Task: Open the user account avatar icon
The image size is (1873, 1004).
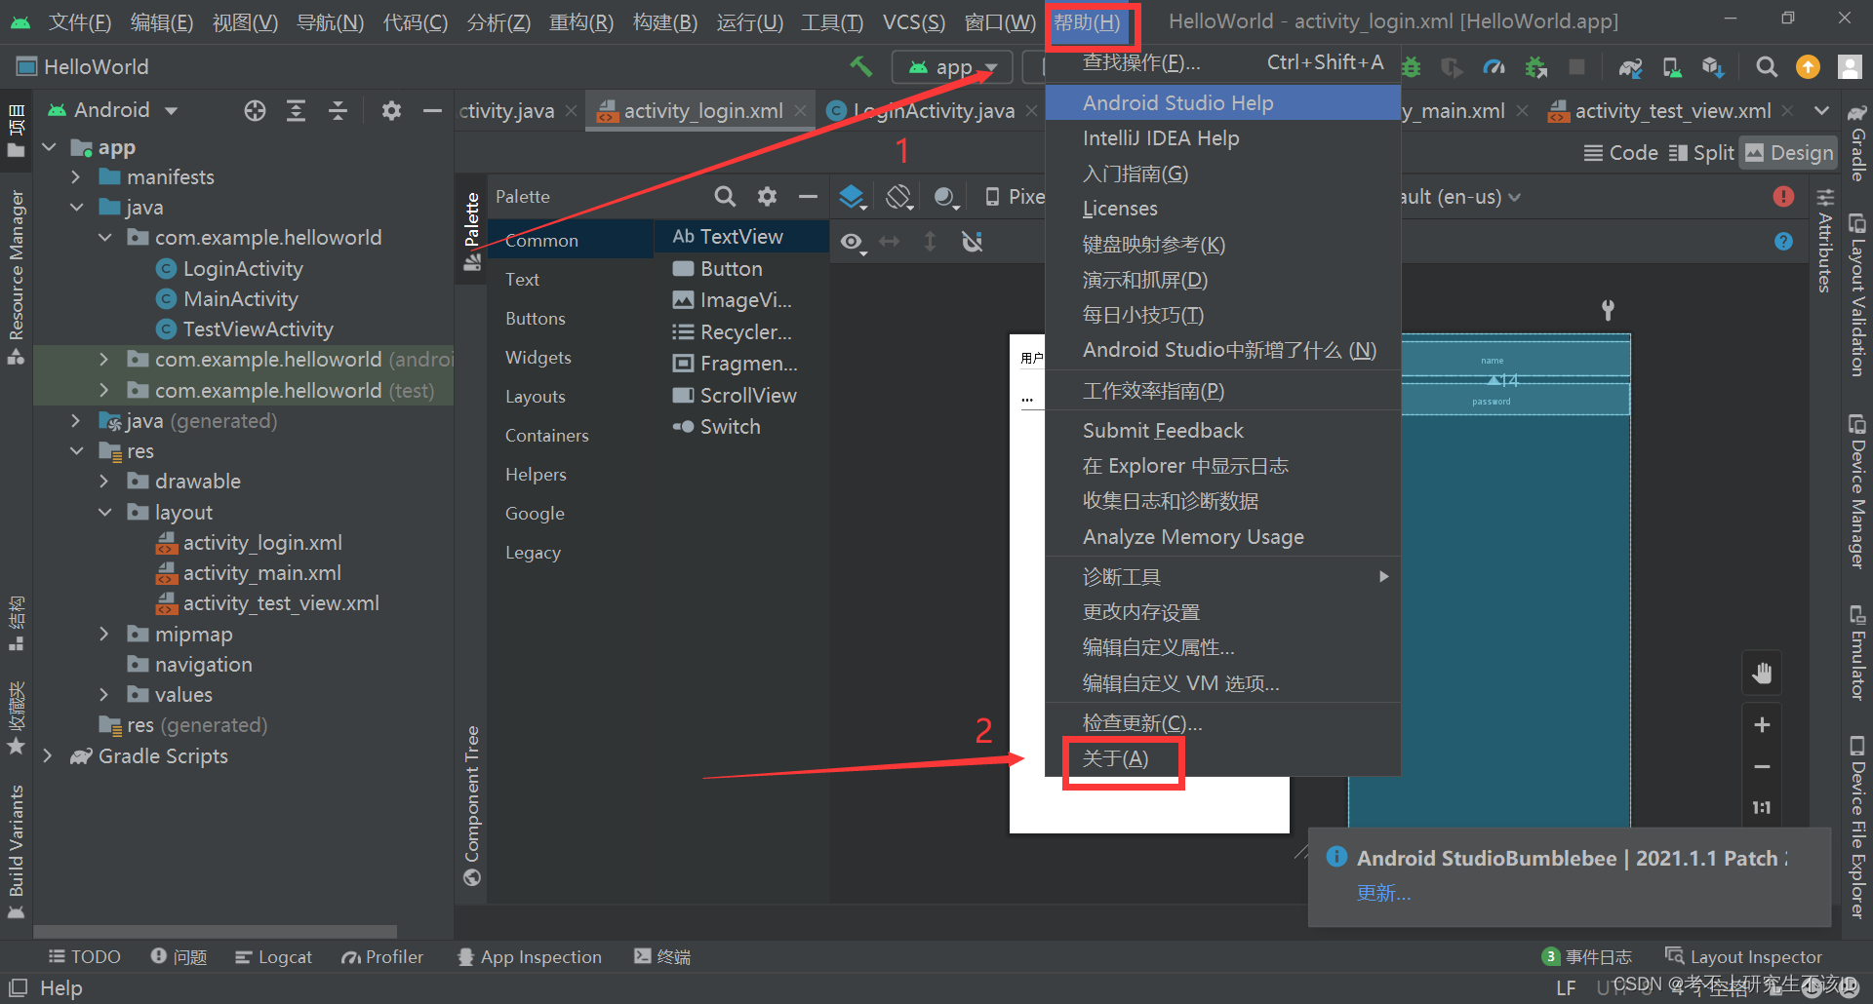Action: 1850,66
